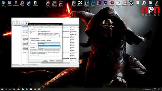Open the Файл menu in Services window

click(13, 21)
